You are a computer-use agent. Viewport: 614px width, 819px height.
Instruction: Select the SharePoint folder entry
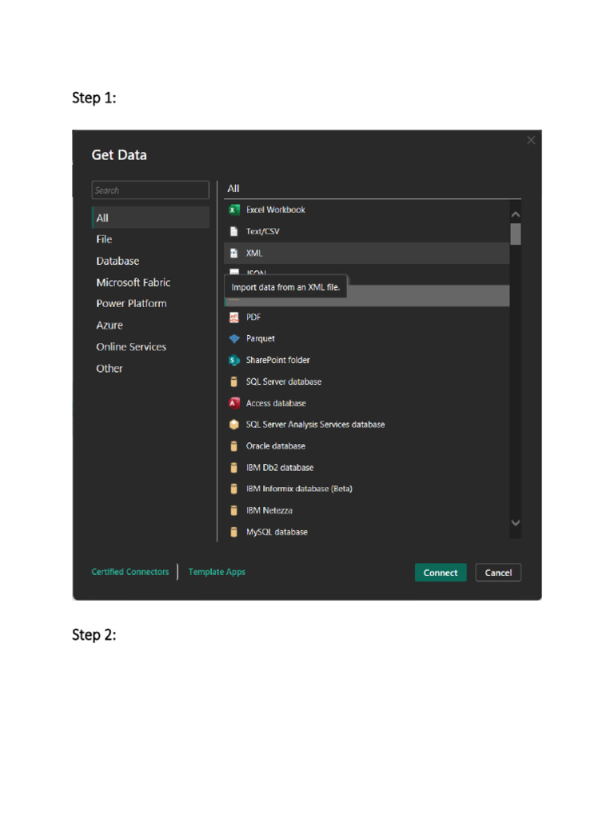(367, 361)
